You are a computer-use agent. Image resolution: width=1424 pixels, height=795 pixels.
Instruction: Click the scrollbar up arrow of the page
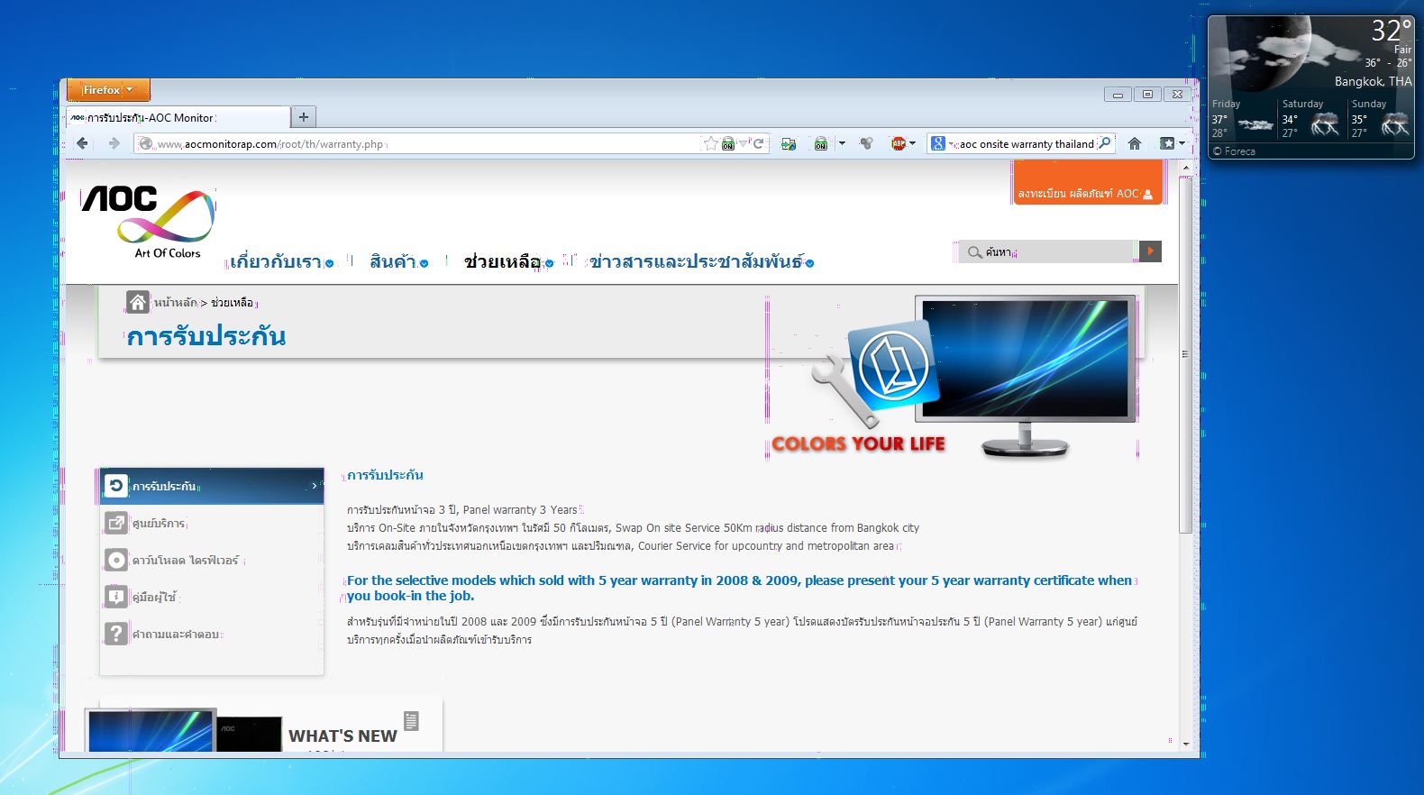1185,168
